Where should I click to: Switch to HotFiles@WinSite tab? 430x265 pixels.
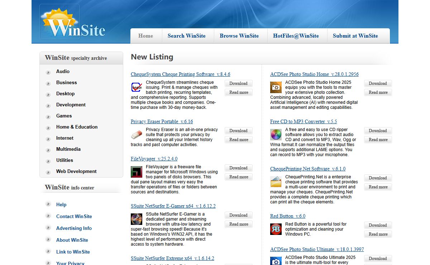296,36
